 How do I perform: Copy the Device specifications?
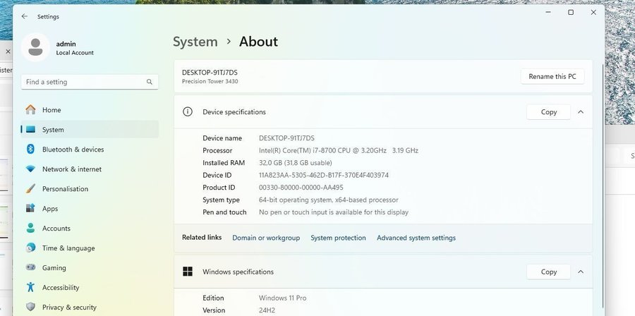pyautogui.click(x=548, y=111)
